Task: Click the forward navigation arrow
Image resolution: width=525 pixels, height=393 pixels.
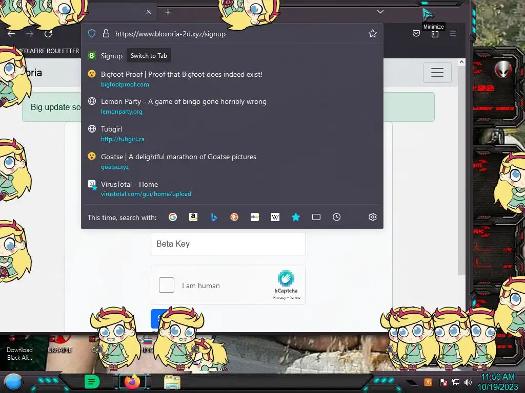Action: click(29, 33)
